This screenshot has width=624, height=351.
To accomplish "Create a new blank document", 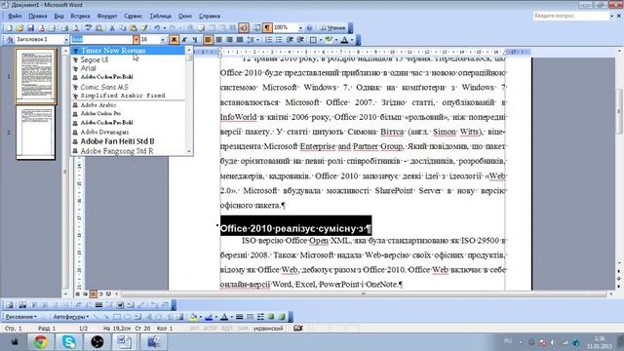I will click(x=9, y=28).
